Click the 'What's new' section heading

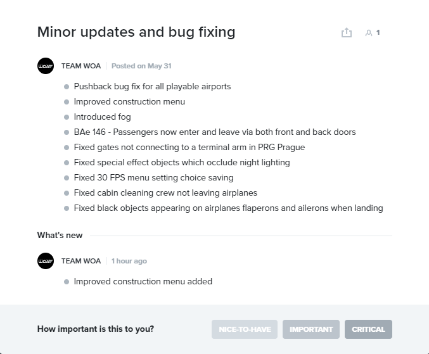(60, 236)
